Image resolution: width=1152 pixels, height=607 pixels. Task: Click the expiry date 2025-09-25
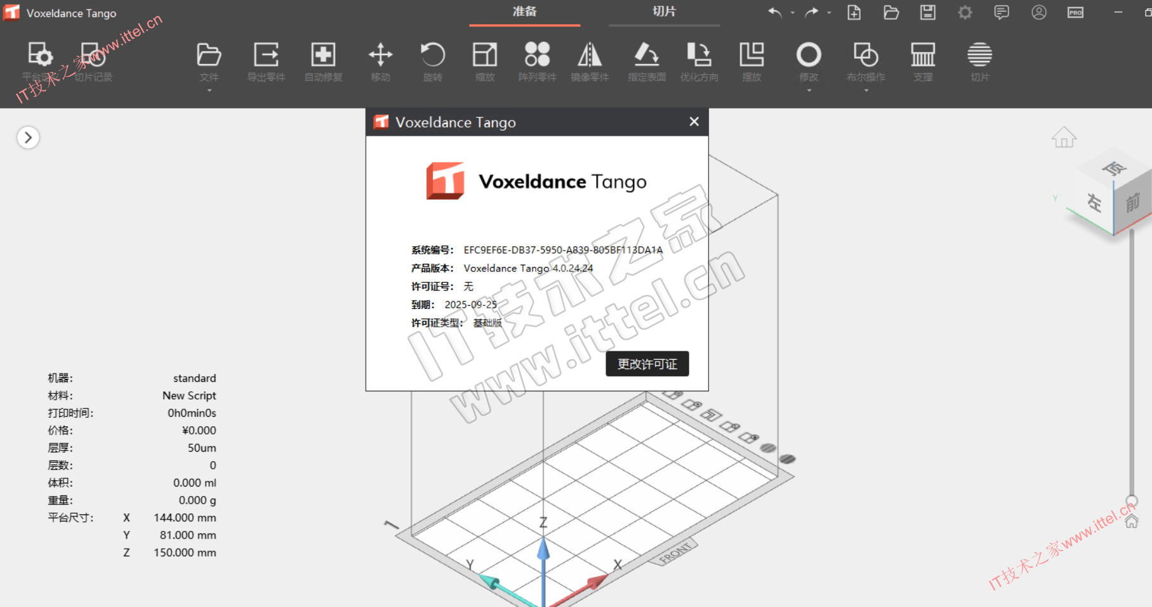click(x=471, y=304)
